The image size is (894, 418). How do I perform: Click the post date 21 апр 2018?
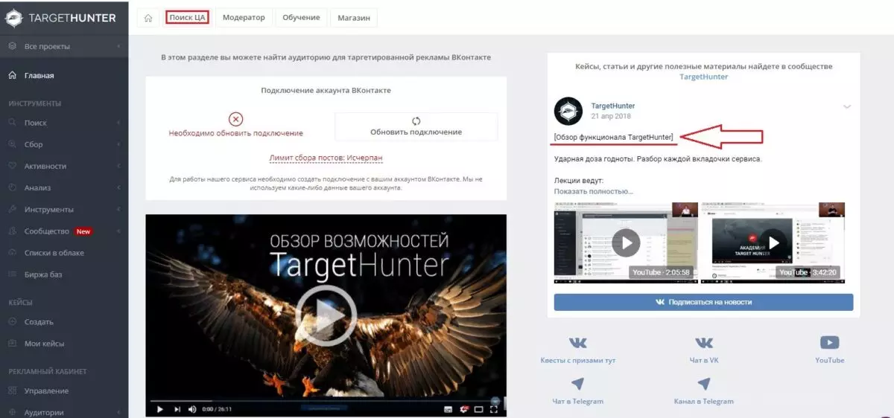tap(612, 117)
